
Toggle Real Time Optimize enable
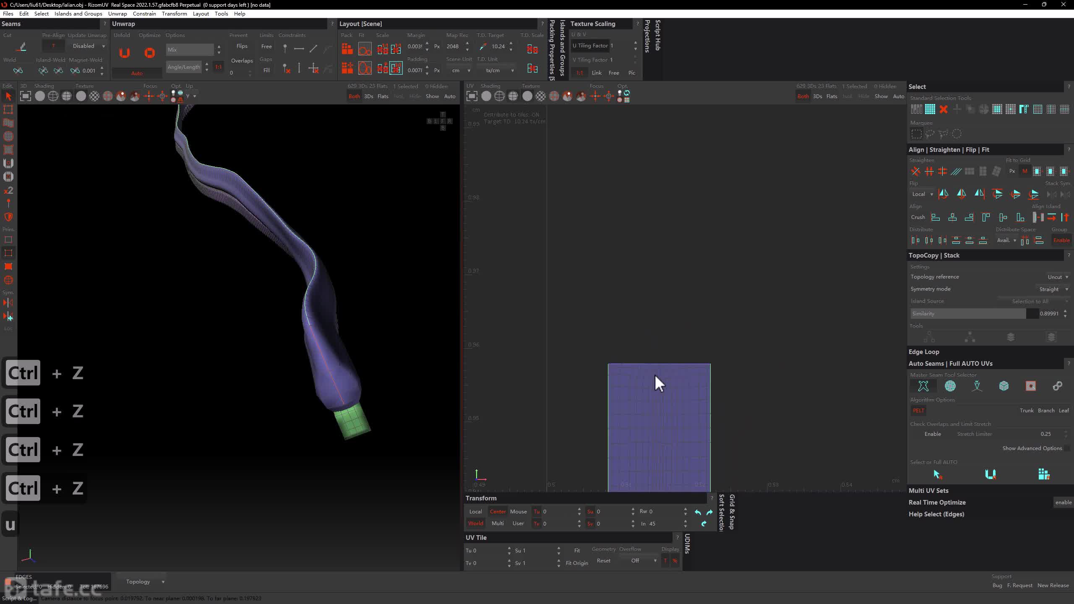coord(1063,502)
